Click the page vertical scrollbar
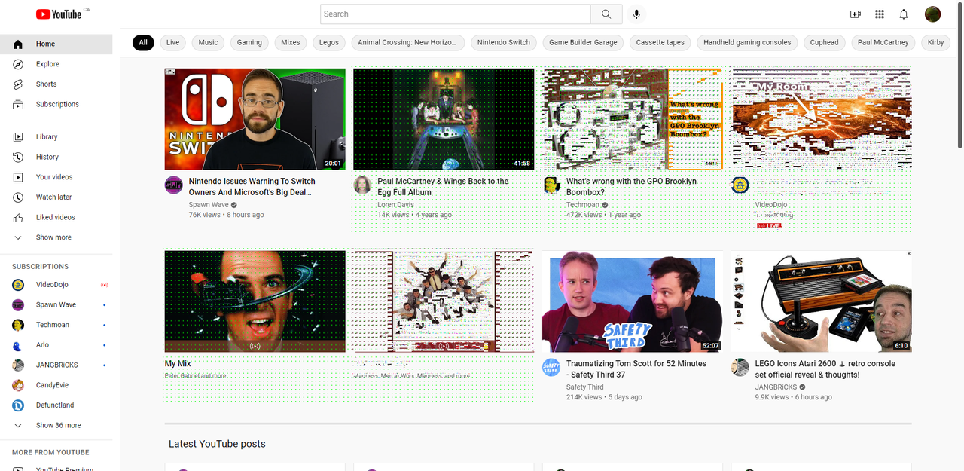This screenshot has height=471, width=964. [959, 75]
